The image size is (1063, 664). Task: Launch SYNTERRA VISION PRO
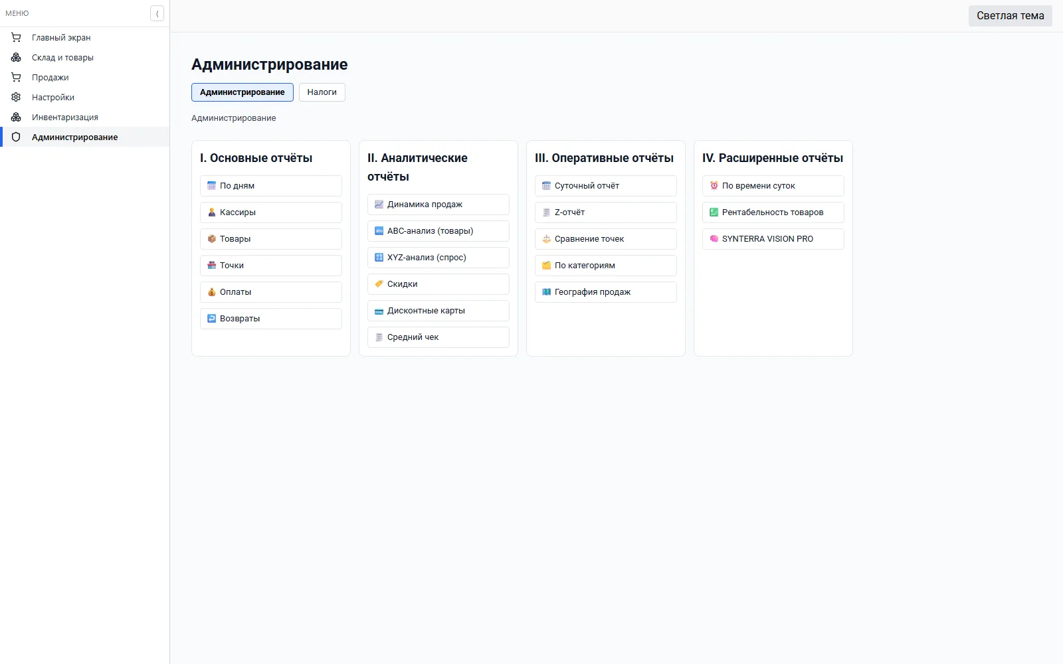pos(773,239)
